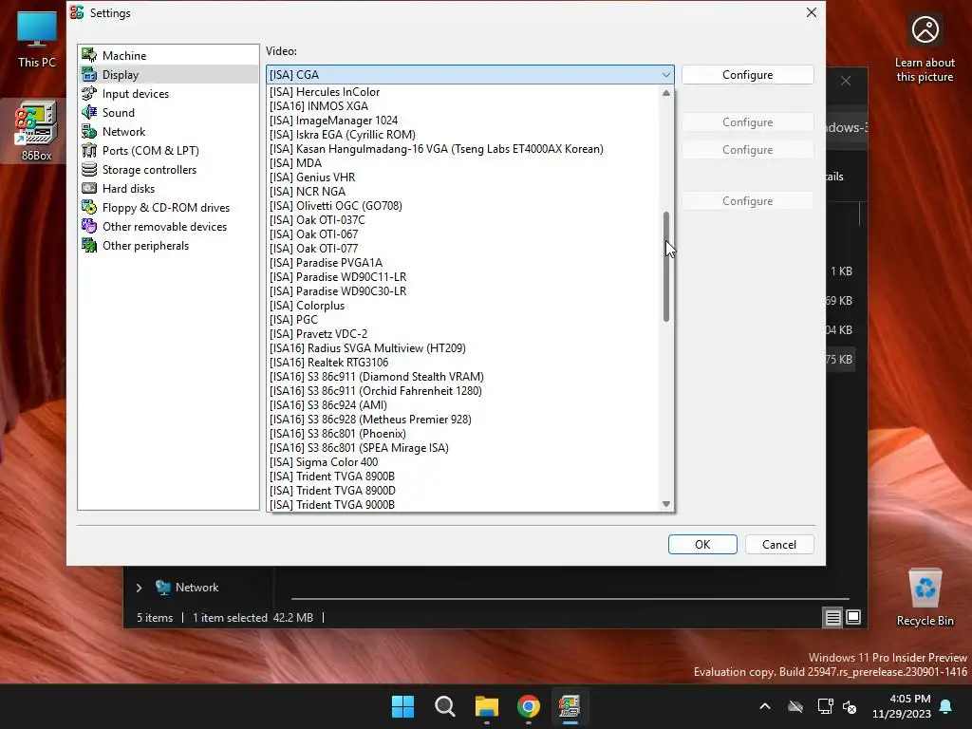Viewport: 972px width, 729px height.
Task: Click the taskbar clock showing 4:05 PM
Action: pos(902,706)
